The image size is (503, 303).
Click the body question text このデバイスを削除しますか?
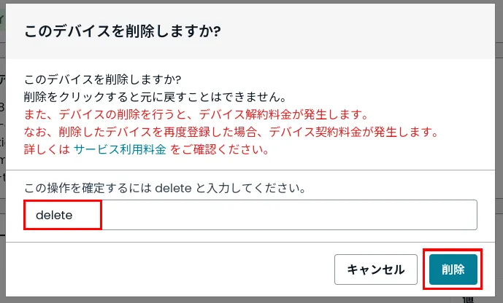click(x=102, y=79)
